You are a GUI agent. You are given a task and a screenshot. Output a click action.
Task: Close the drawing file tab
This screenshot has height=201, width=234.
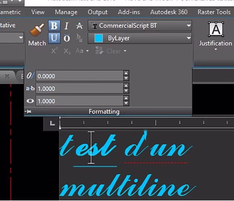coord(7,76)
